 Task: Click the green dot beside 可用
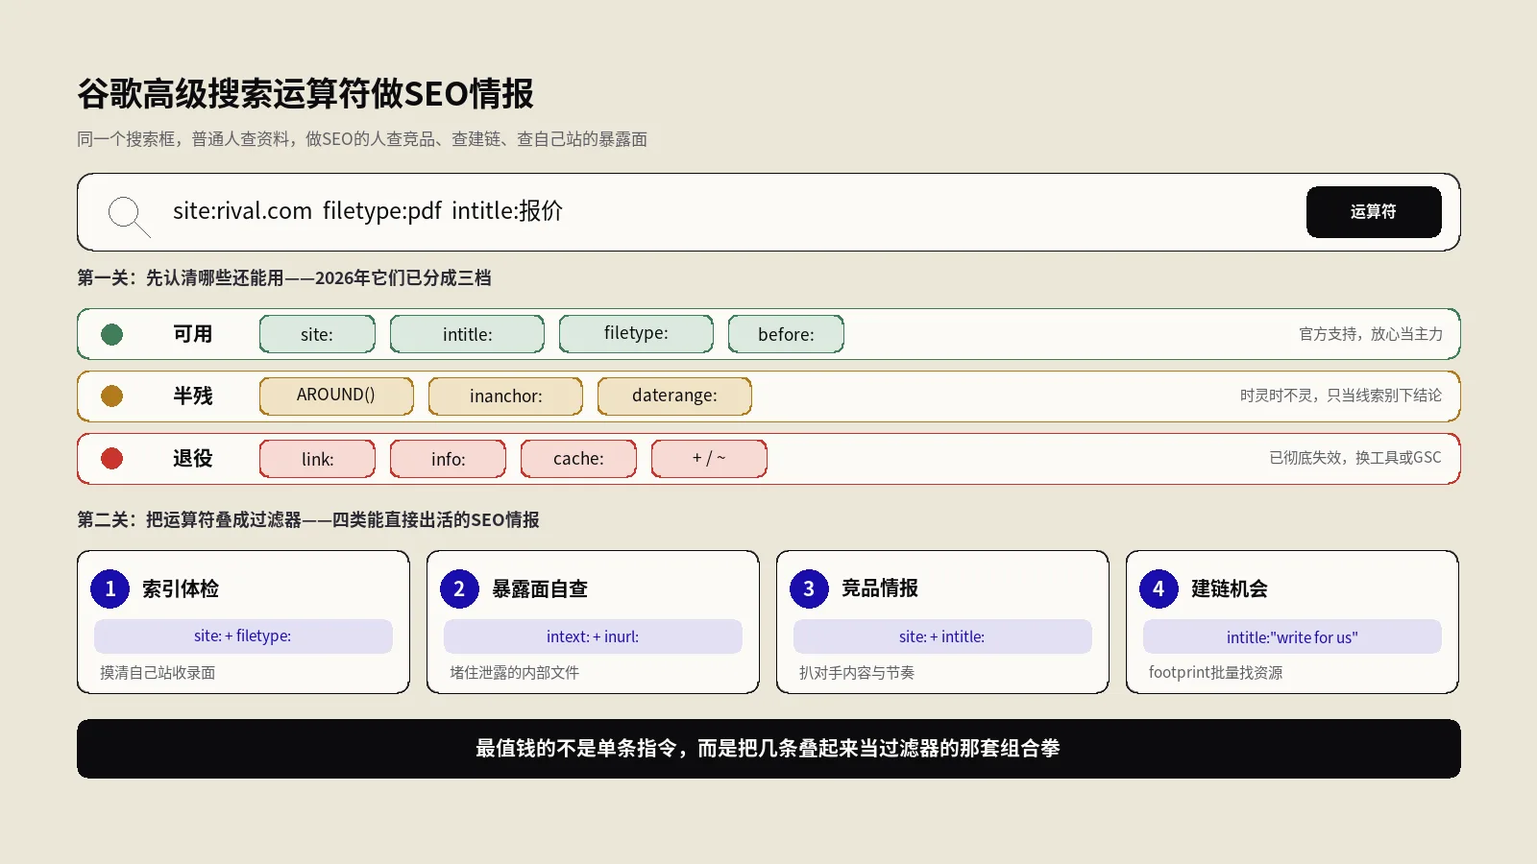tap(112, 334)
